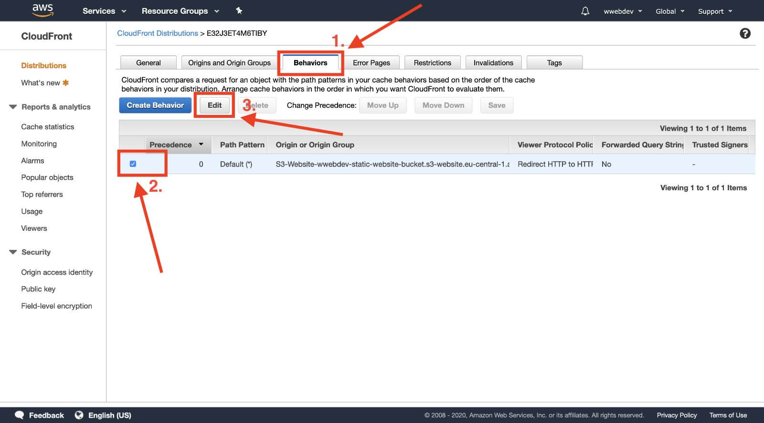
Task: Open the Services dropdown menu
Action: (104, 11)
